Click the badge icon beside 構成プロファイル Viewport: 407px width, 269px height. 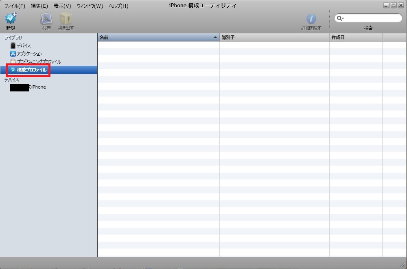coord(13,70)
